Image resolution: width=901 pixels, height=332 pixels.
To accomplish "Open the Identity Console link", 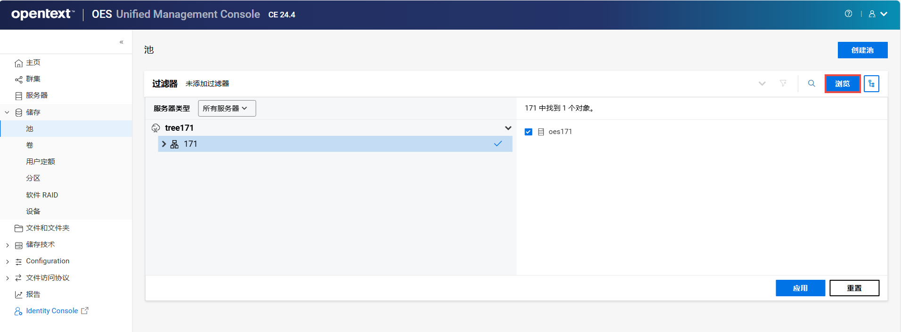I will [x=52, y=311].
